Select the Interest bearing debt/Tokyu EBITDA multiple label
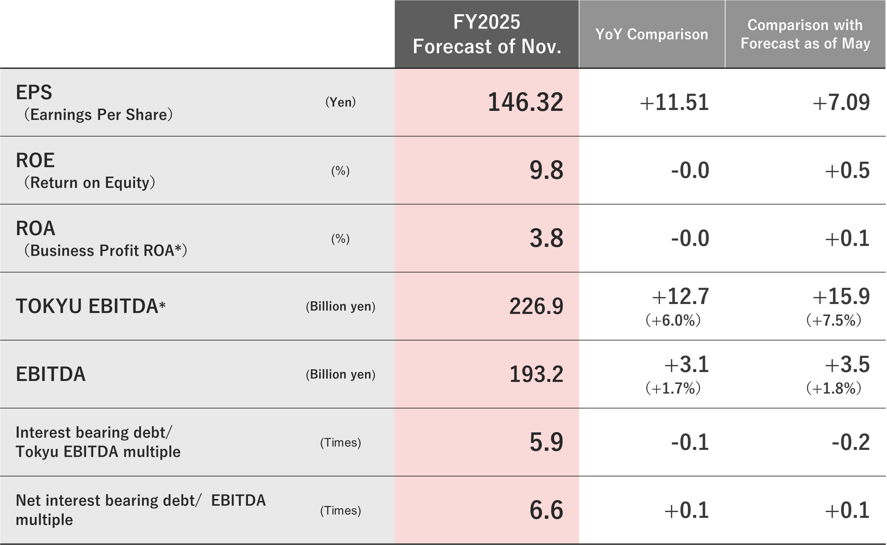The width and height of the screenshot is (887, 545). pos(97,442)
